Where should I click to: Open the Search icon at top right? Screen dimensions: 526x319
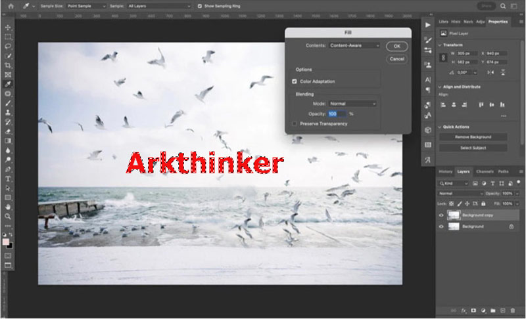tap(503, 6)
